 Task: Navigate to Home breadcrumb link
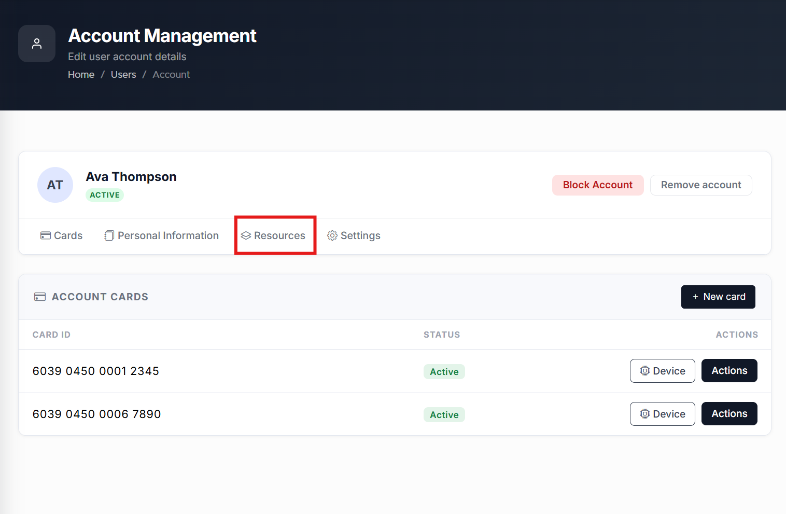81,75
